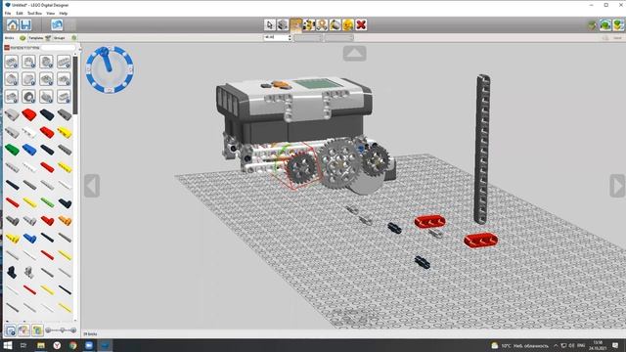This screenshot has width=626, height=352.
Task: Pick the green brick in the palette
Action: 12,150
